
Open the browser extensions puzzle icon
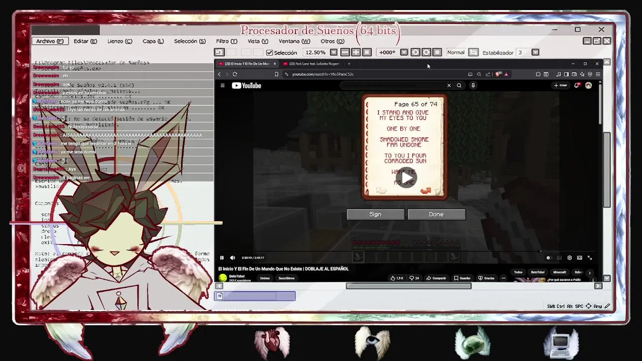538,74
